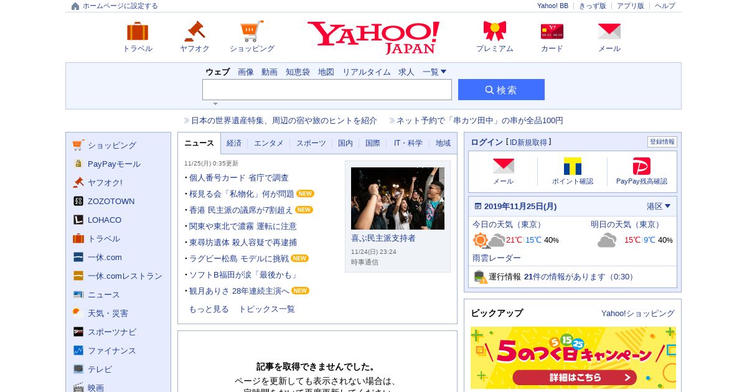Click the 5のつく日キャンペーン banner
The height and width of the screenshot is (392, 747).
coord(573,358)
